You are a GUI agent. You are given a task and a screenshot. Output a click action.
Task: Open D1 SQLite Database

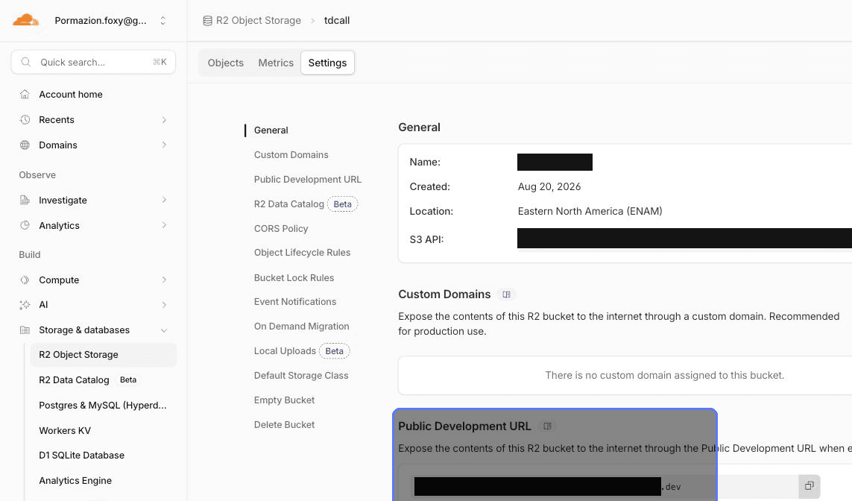click(x=81, y=456)
